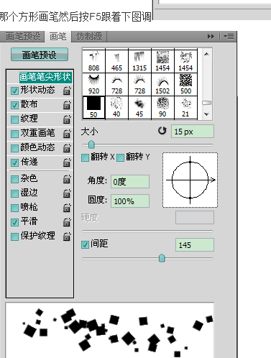
Task: Toggle lock beside 保护纹理
Action: pyautogui.click(x=67, y=237)
